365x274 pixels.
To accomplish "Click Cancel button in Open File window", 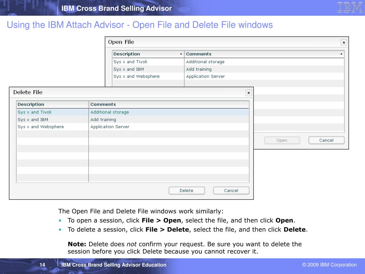I will click(327, 140).
